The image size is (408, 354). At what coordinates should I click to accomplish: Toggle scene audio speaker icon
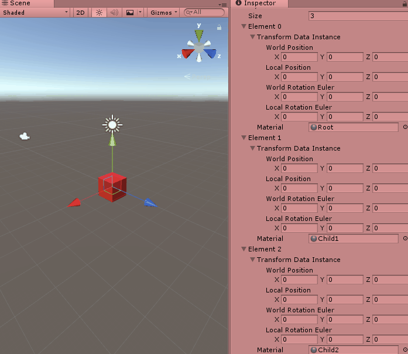pyautogui.click(x=114, y=12)
